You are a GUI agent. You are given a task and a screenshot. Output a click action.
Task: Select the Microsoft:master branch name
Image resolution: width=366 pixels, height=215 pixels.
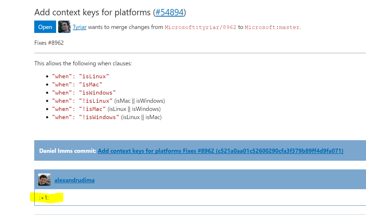tap(272, 27)
